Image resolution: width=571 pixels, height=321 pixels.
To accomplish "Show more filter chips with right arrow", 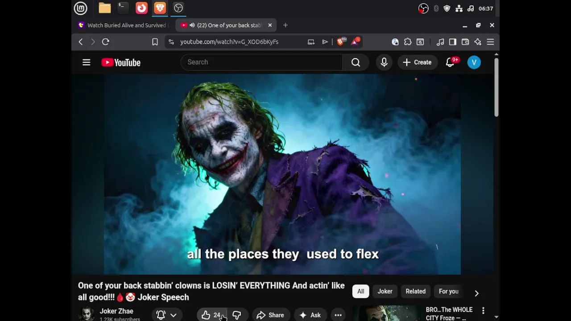I will (476, 293).
